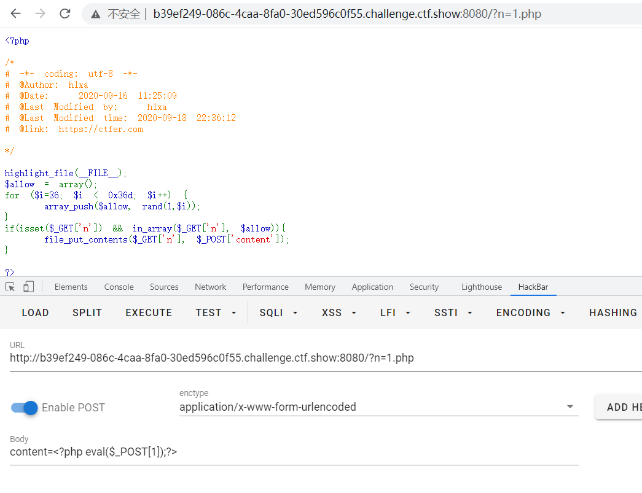The image size is (642, 493).
Task: Click the highlight_file(__FILE__) code line
Action: pos(66,174)
